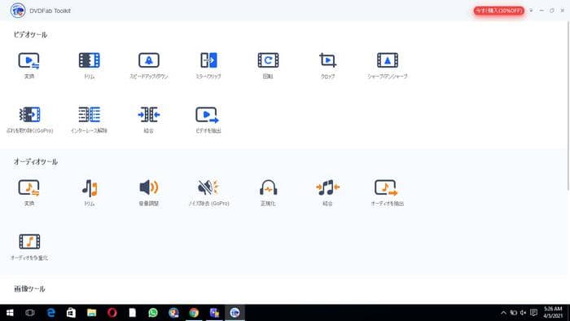The height and width of the screenshot is (321, 570).
Task: Open the video Convert tool
Action: 29,65
